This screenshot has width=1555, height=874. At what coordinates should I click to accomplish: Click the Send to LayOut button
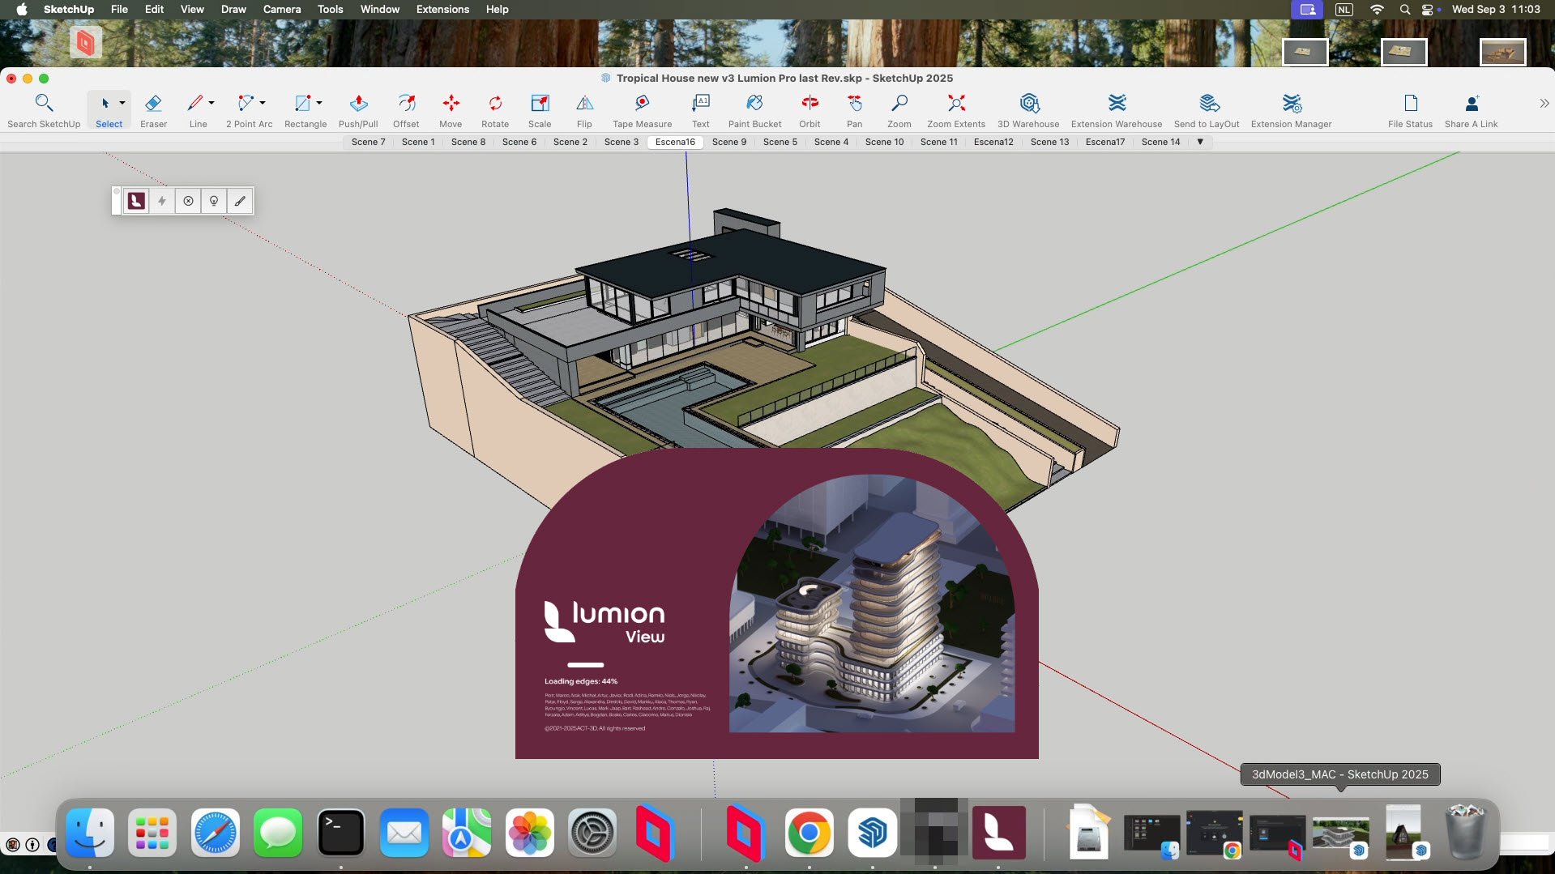1207,110
